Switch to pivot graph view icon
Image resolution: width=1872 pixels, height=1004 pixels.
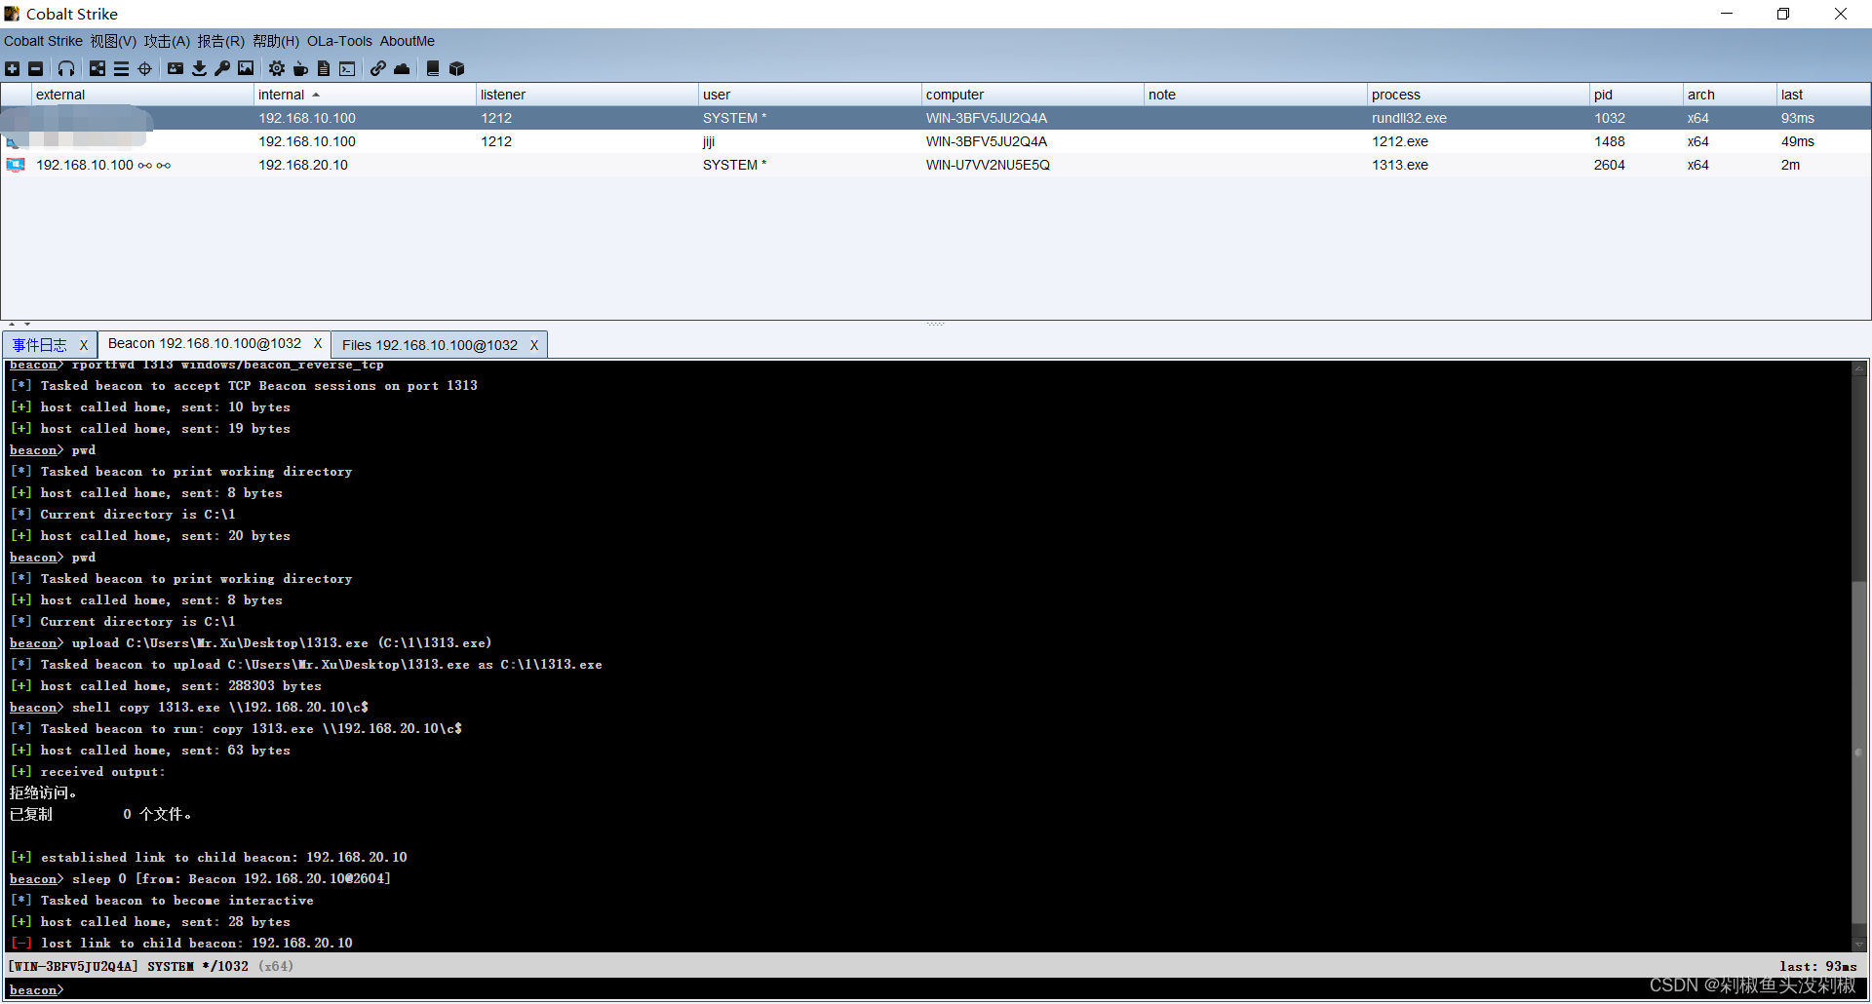[x=97, y=68]
